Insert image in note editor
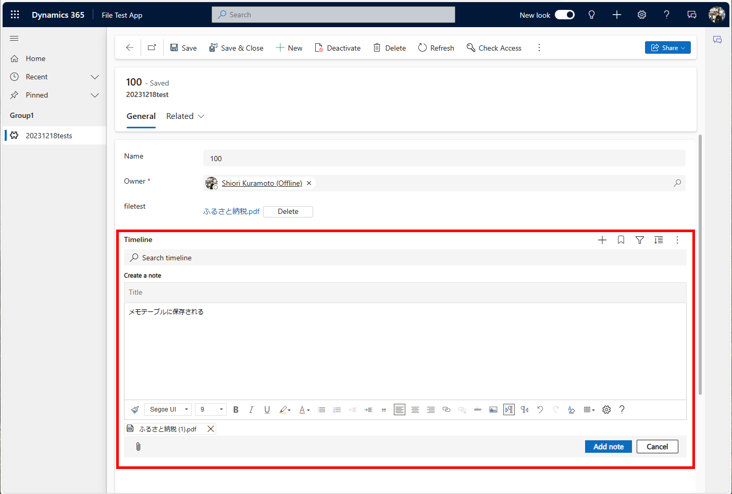 (x=493, y=409)
